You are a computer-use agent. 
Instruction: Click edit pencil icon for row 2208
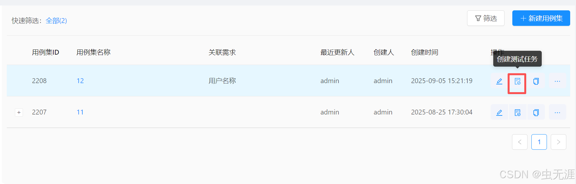499,81
